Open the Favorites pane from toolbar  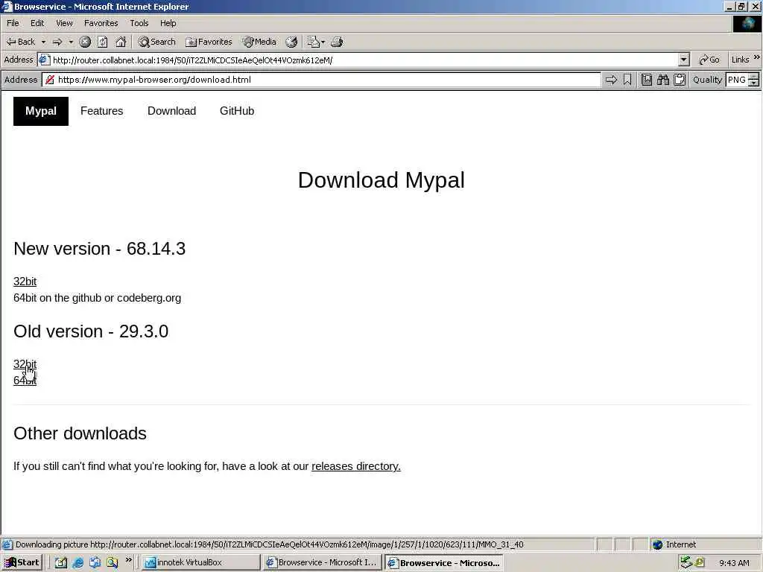tap(209, 42)
